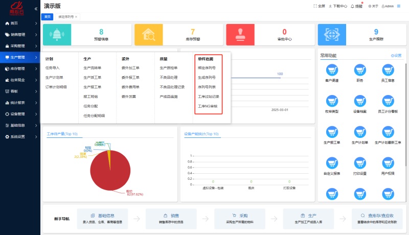Viewport: 409px width, 235px height.
Task: Click the 设备档案 shortcut icon
Action: pyautogui.click(x=360, y=100)
